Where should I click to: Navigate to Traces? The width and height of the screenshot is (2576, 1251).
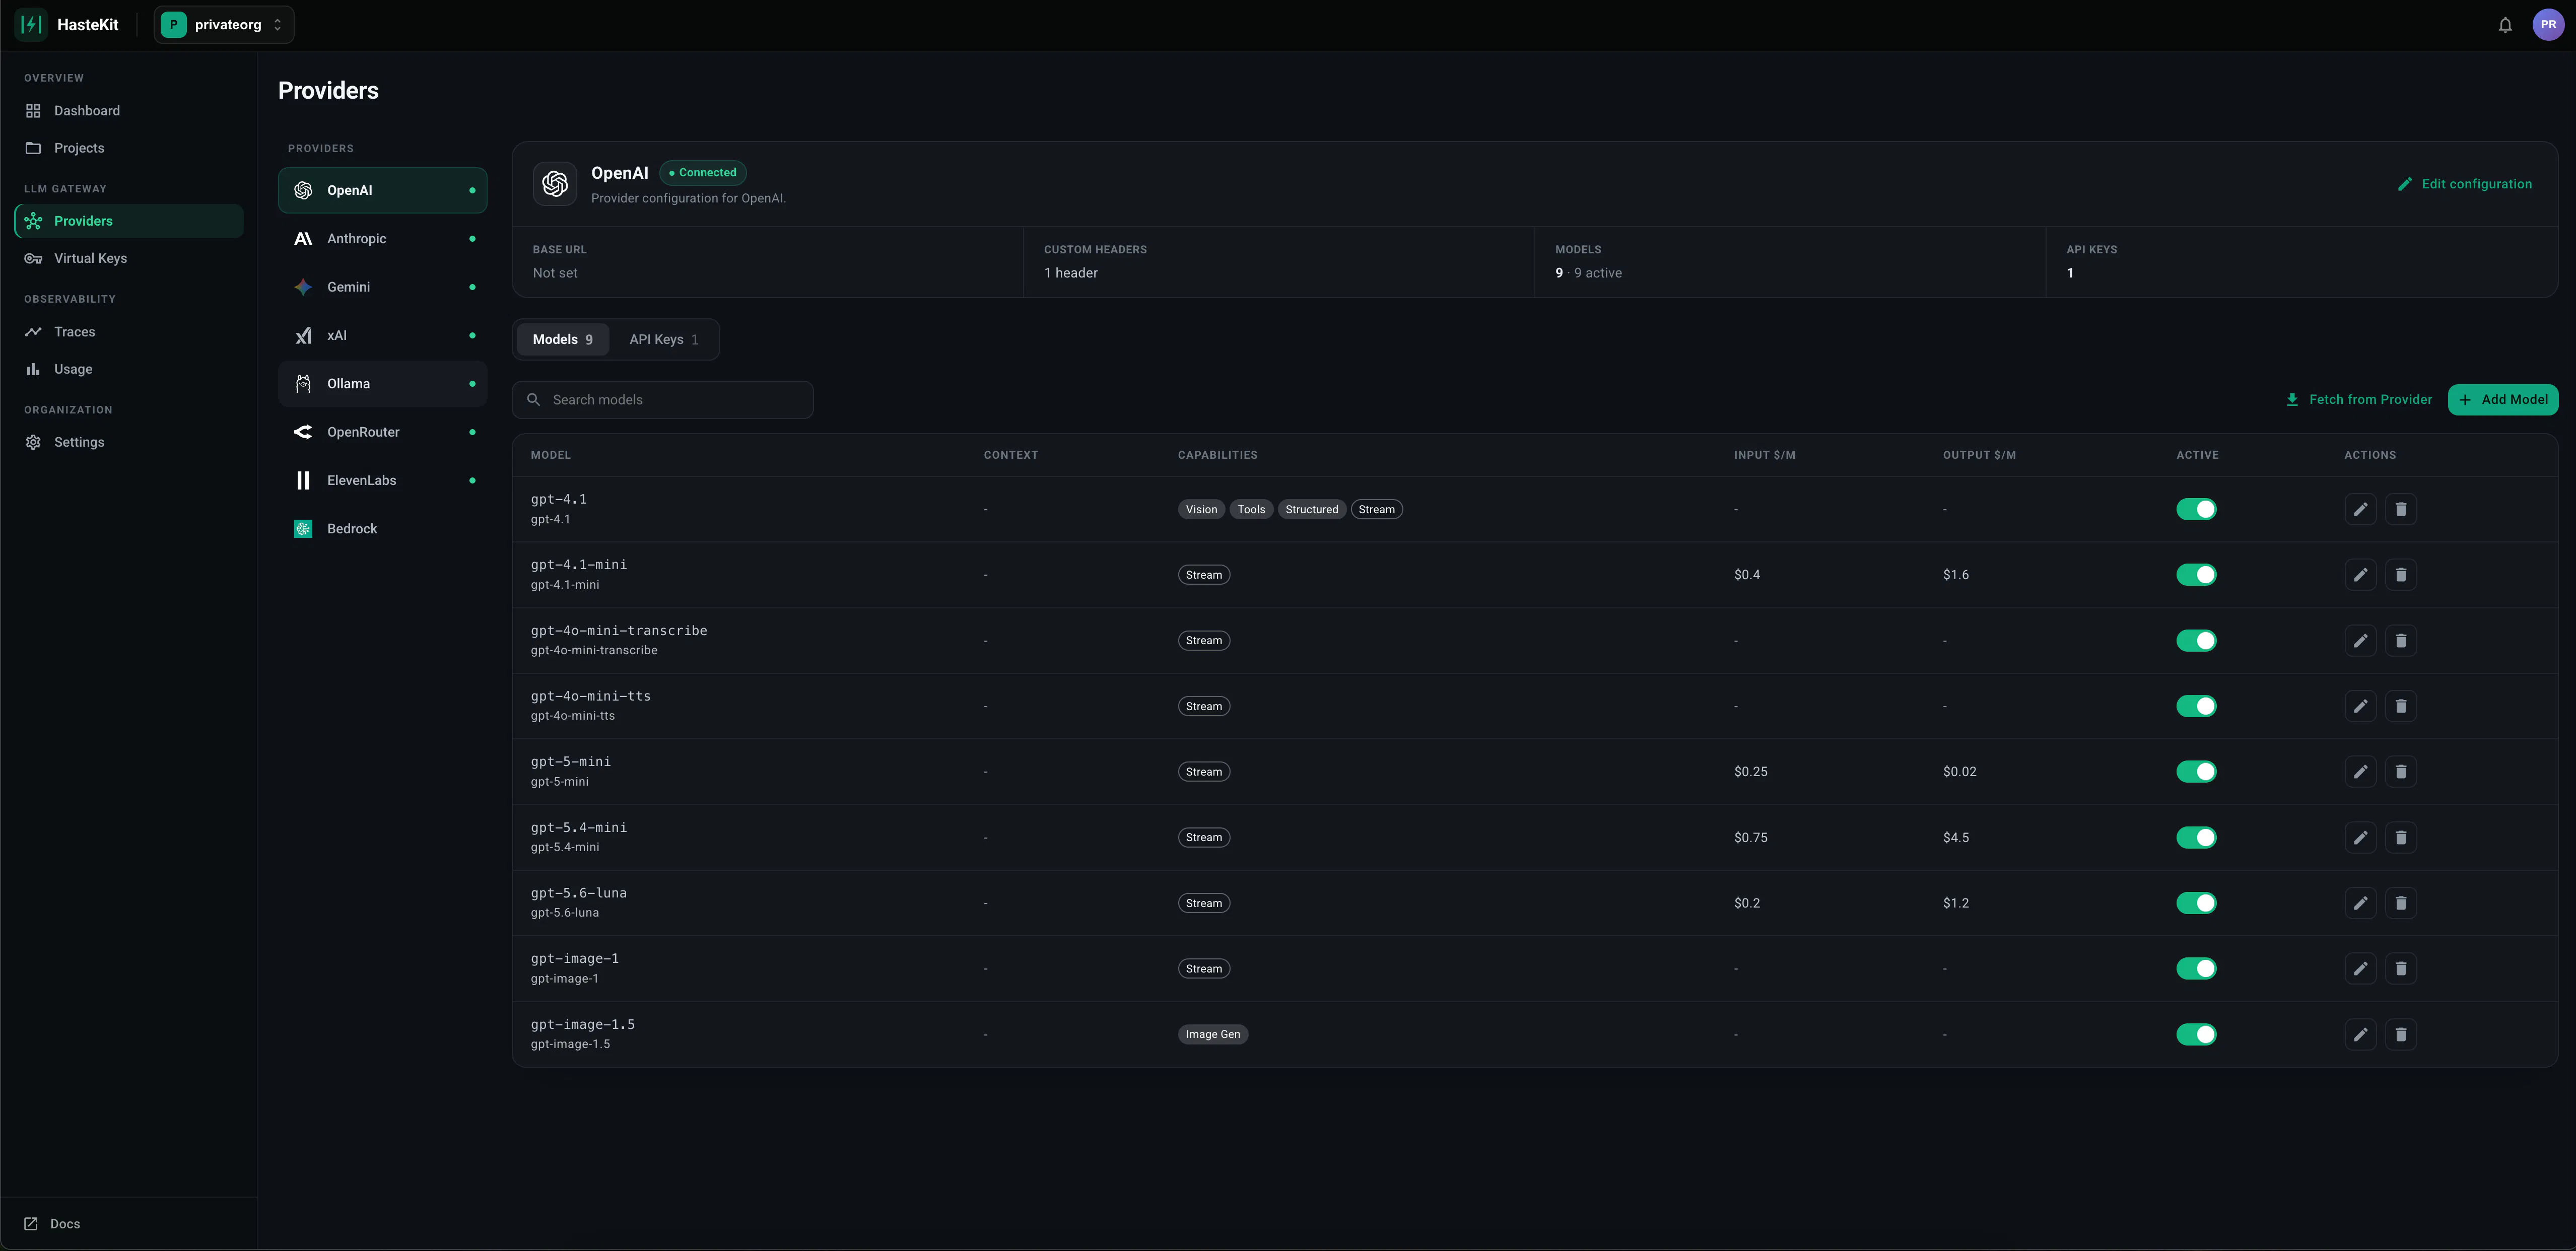coord(129,332)
